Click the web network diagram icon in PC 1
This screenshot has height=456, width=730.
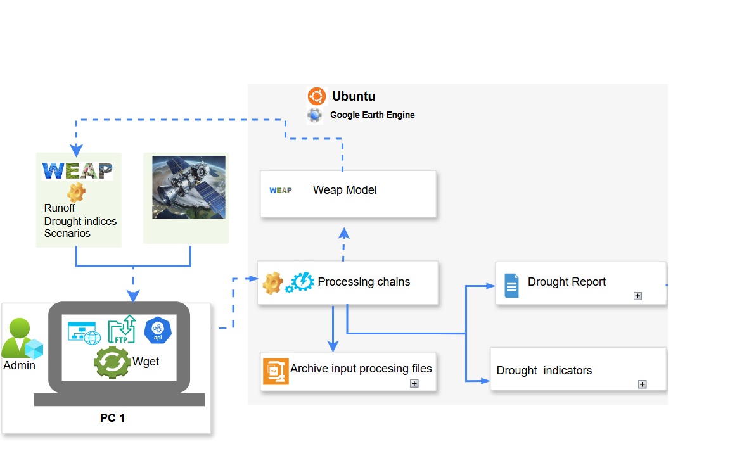(84, 332)
